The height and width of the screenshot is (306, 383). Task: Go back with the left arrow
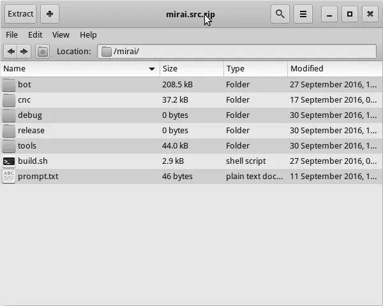[x=10, y=52]
